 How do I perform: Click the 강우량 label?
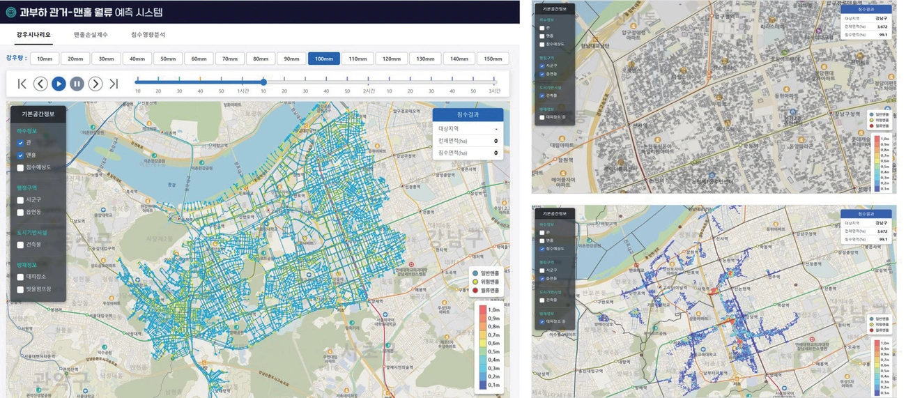pos(15,59)
